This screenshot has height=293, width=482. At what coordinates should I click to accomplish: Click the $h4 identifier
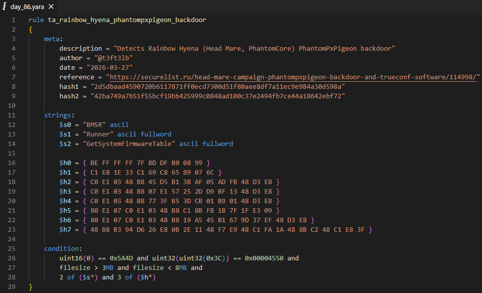point(65,201)
